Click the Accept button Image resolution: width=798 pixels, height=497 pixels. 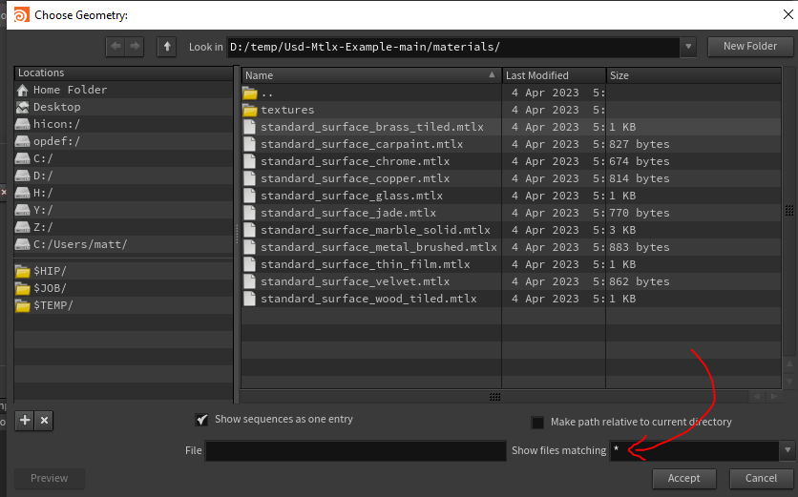click(684, 478)
